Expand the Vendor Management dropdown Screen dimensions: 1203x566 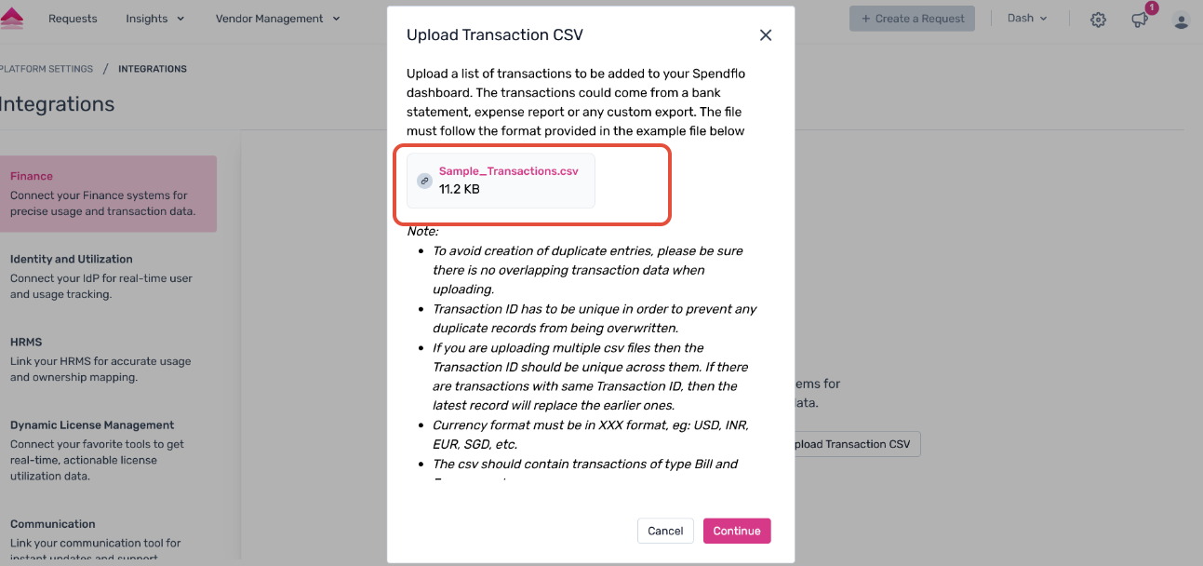click(277, 19)
